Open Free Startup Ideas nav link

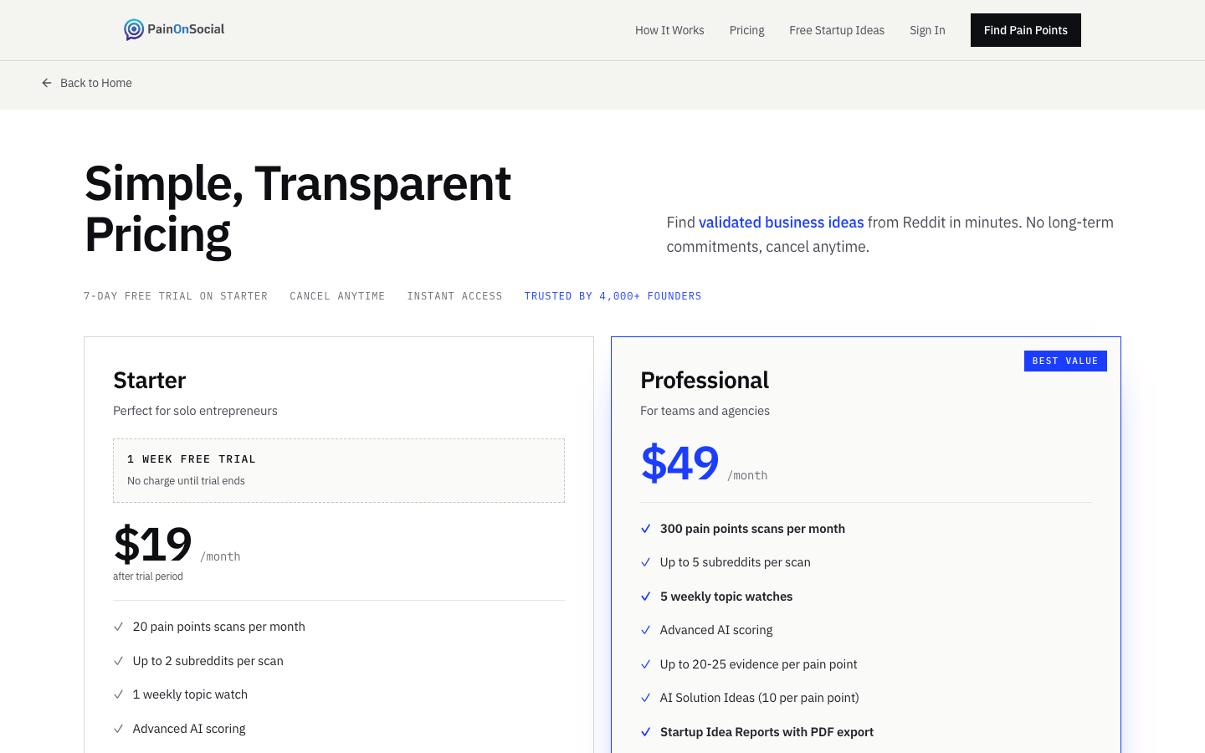[837, 30]
